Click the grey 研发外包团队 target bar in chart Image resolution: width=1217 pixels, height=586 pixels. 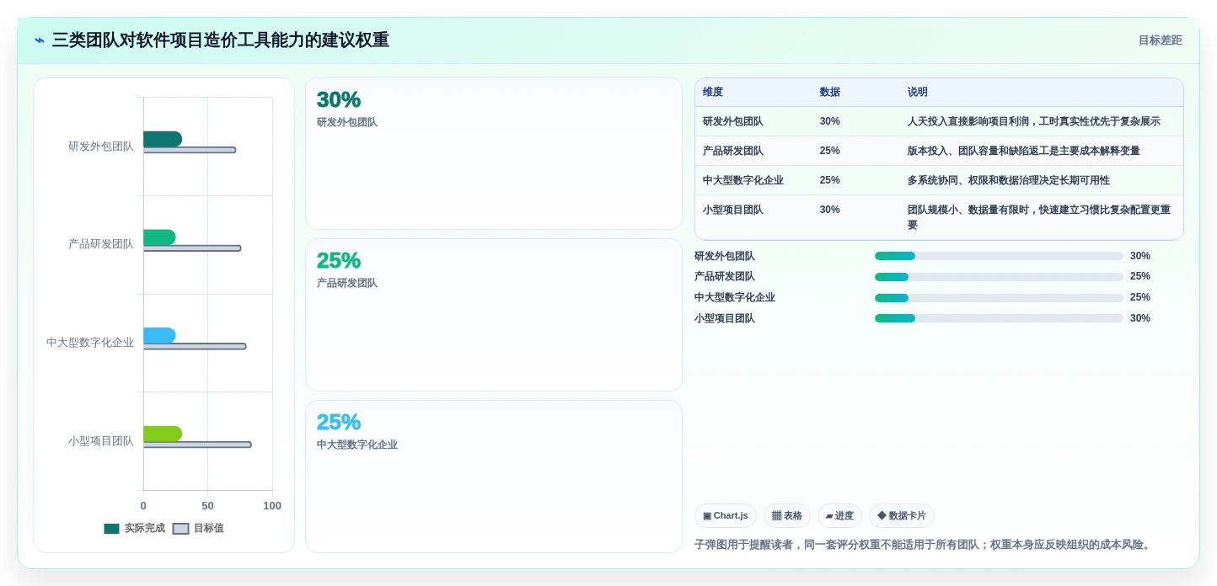tap(190, 150)
